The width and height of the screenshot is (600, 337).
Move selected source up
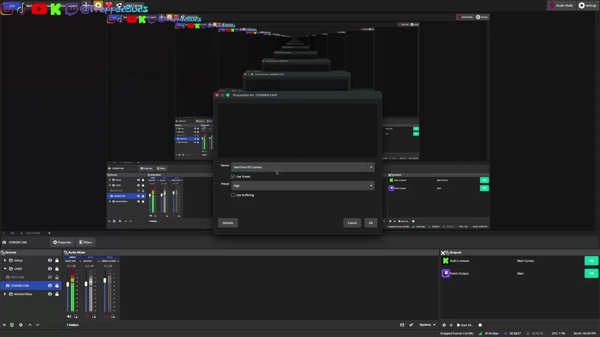(30, 325)
